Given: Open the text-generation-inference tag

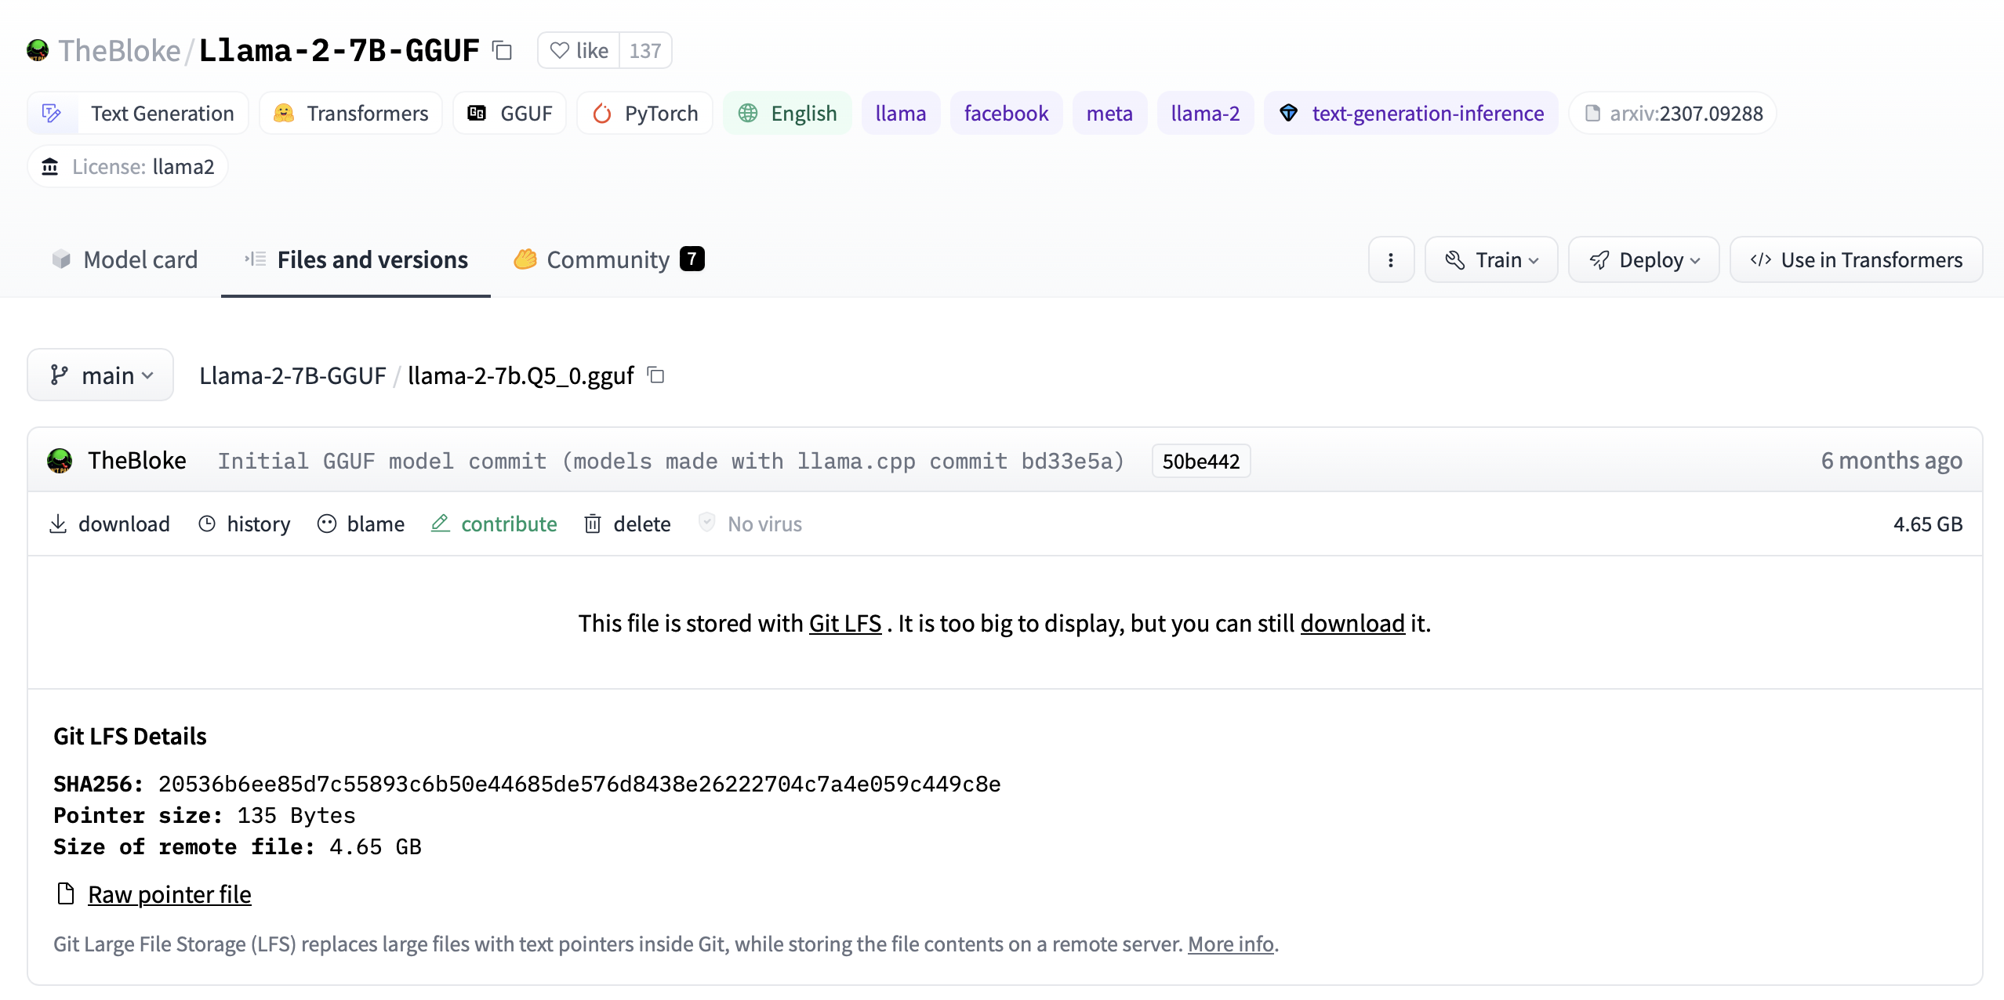Looking at the screenshot, I should [x=1411, y=114].
